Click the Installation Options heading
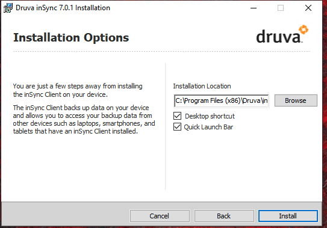 71,38
